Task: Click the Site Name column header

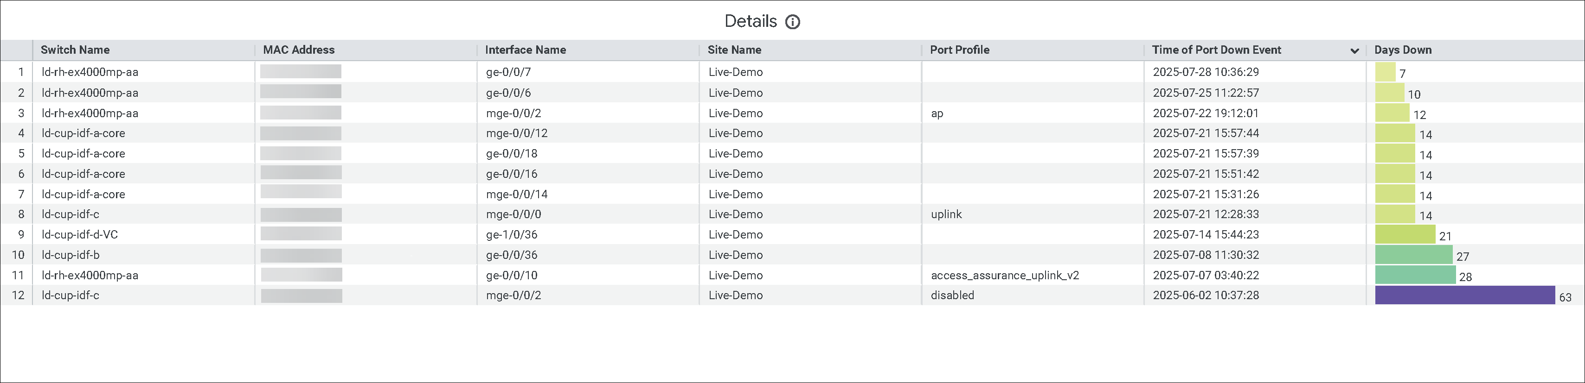Action: pos(734,50)
